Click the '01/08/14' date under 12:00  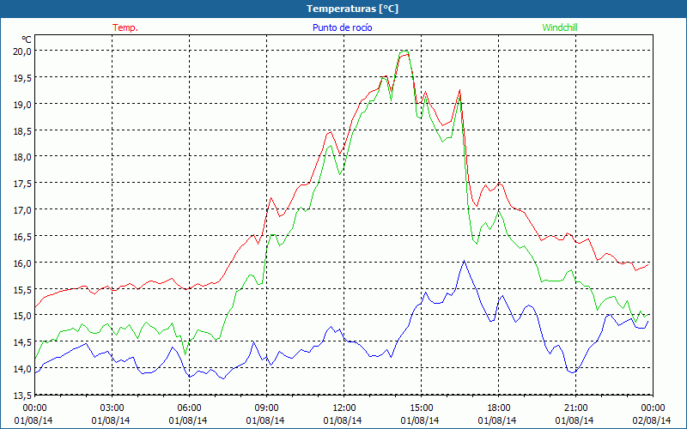click(x=343, y=420)
